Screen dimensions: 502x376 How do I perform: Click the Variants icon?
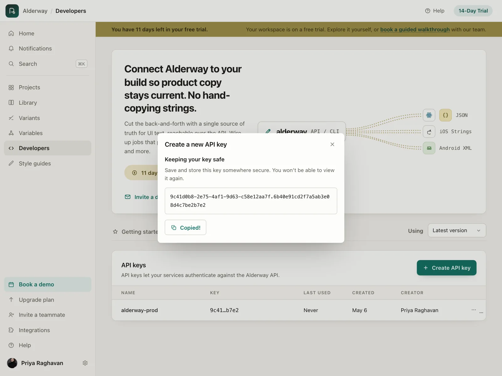[x=11, y=118]
